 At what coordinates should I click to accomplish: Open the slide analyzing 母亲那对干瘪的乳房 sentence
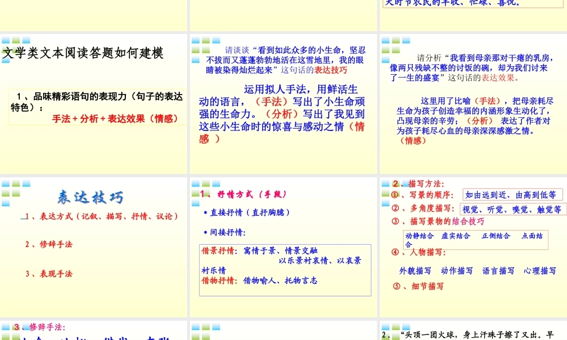(473, 104)
